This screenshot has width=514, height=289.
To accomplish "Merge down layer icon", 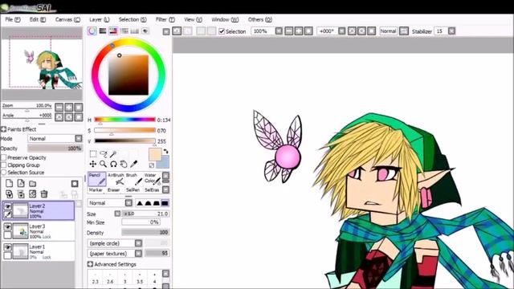I will tap(21, 194).
